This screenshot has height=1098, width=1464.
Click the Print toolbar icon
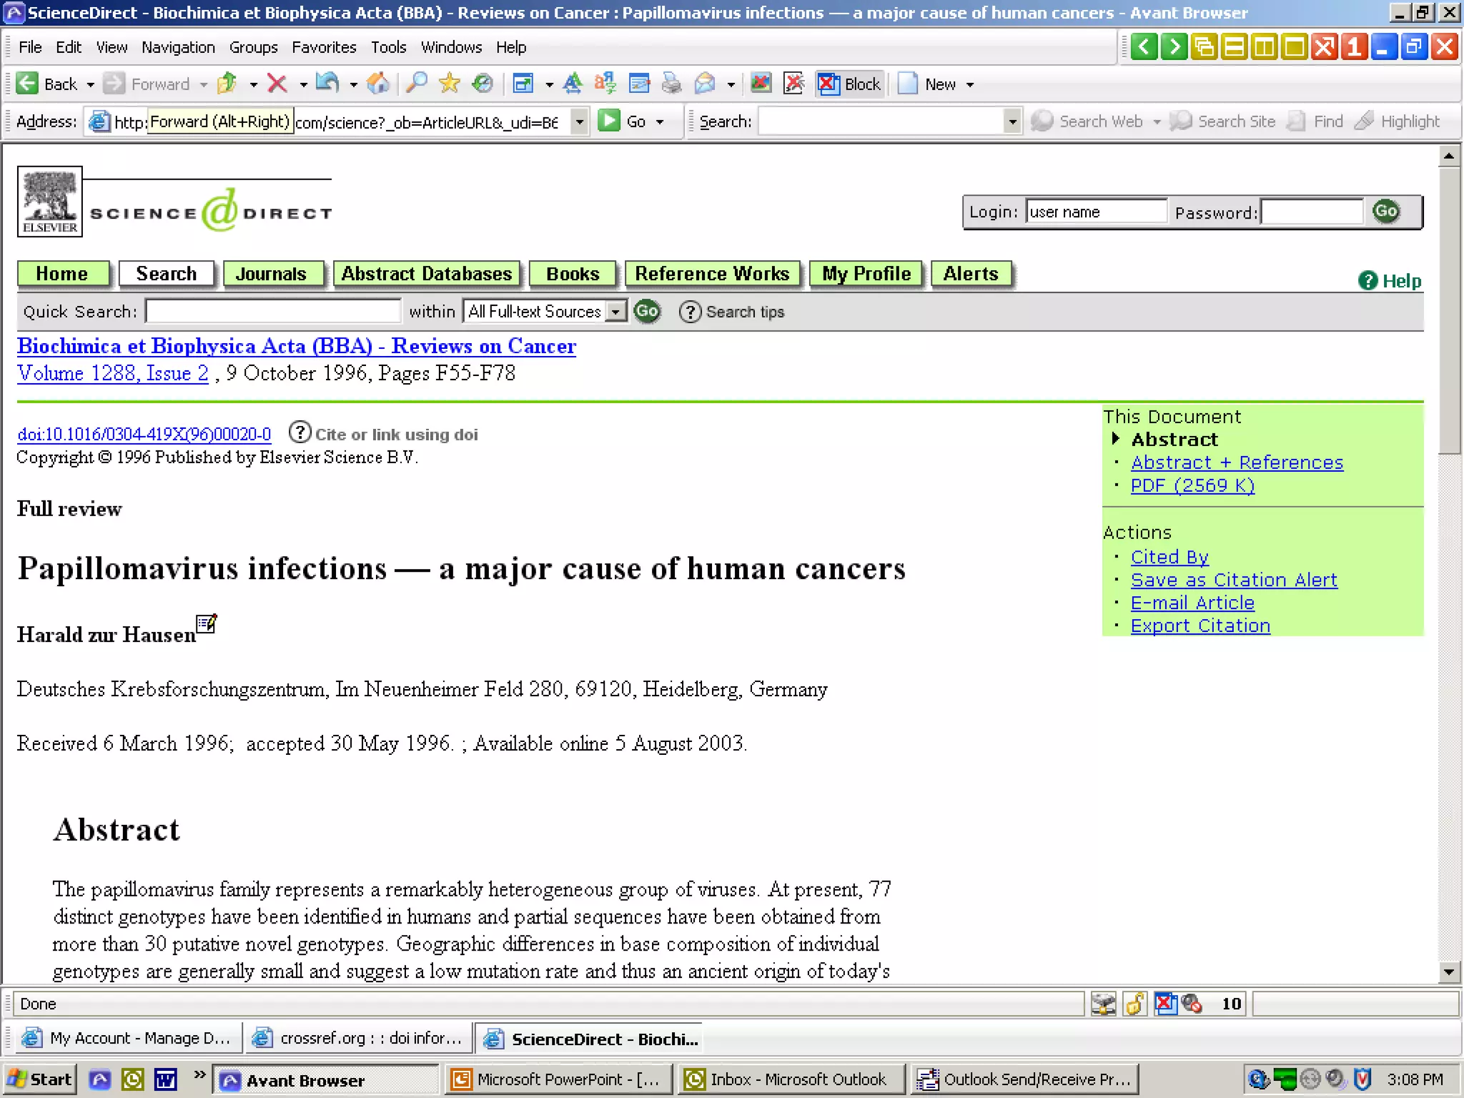[x=671, y=84]
